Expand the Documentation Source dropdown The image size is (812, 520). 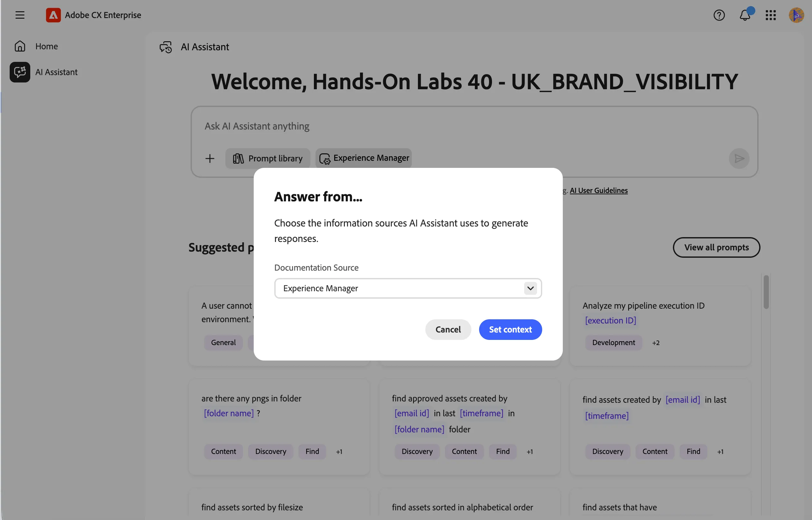tap(408, 288)
